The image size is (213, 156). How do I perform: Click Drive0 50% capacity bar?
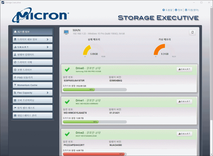95,90
